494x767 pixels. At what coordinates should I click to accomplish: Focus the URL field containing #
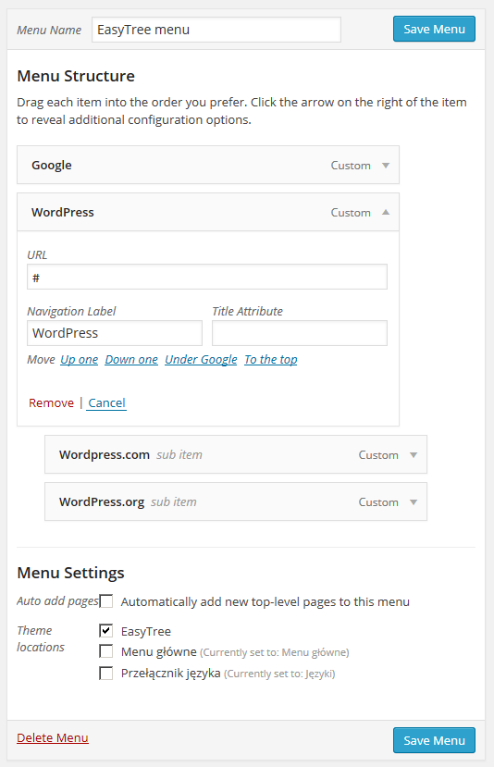207,277
